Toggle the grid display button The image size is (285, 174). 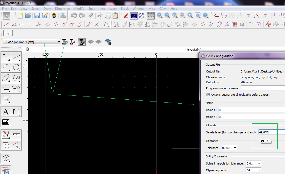(150, 16)
